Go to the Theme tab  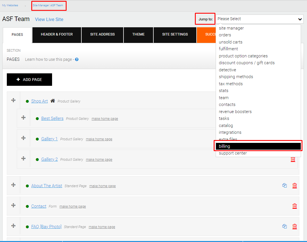coord(139,35)
